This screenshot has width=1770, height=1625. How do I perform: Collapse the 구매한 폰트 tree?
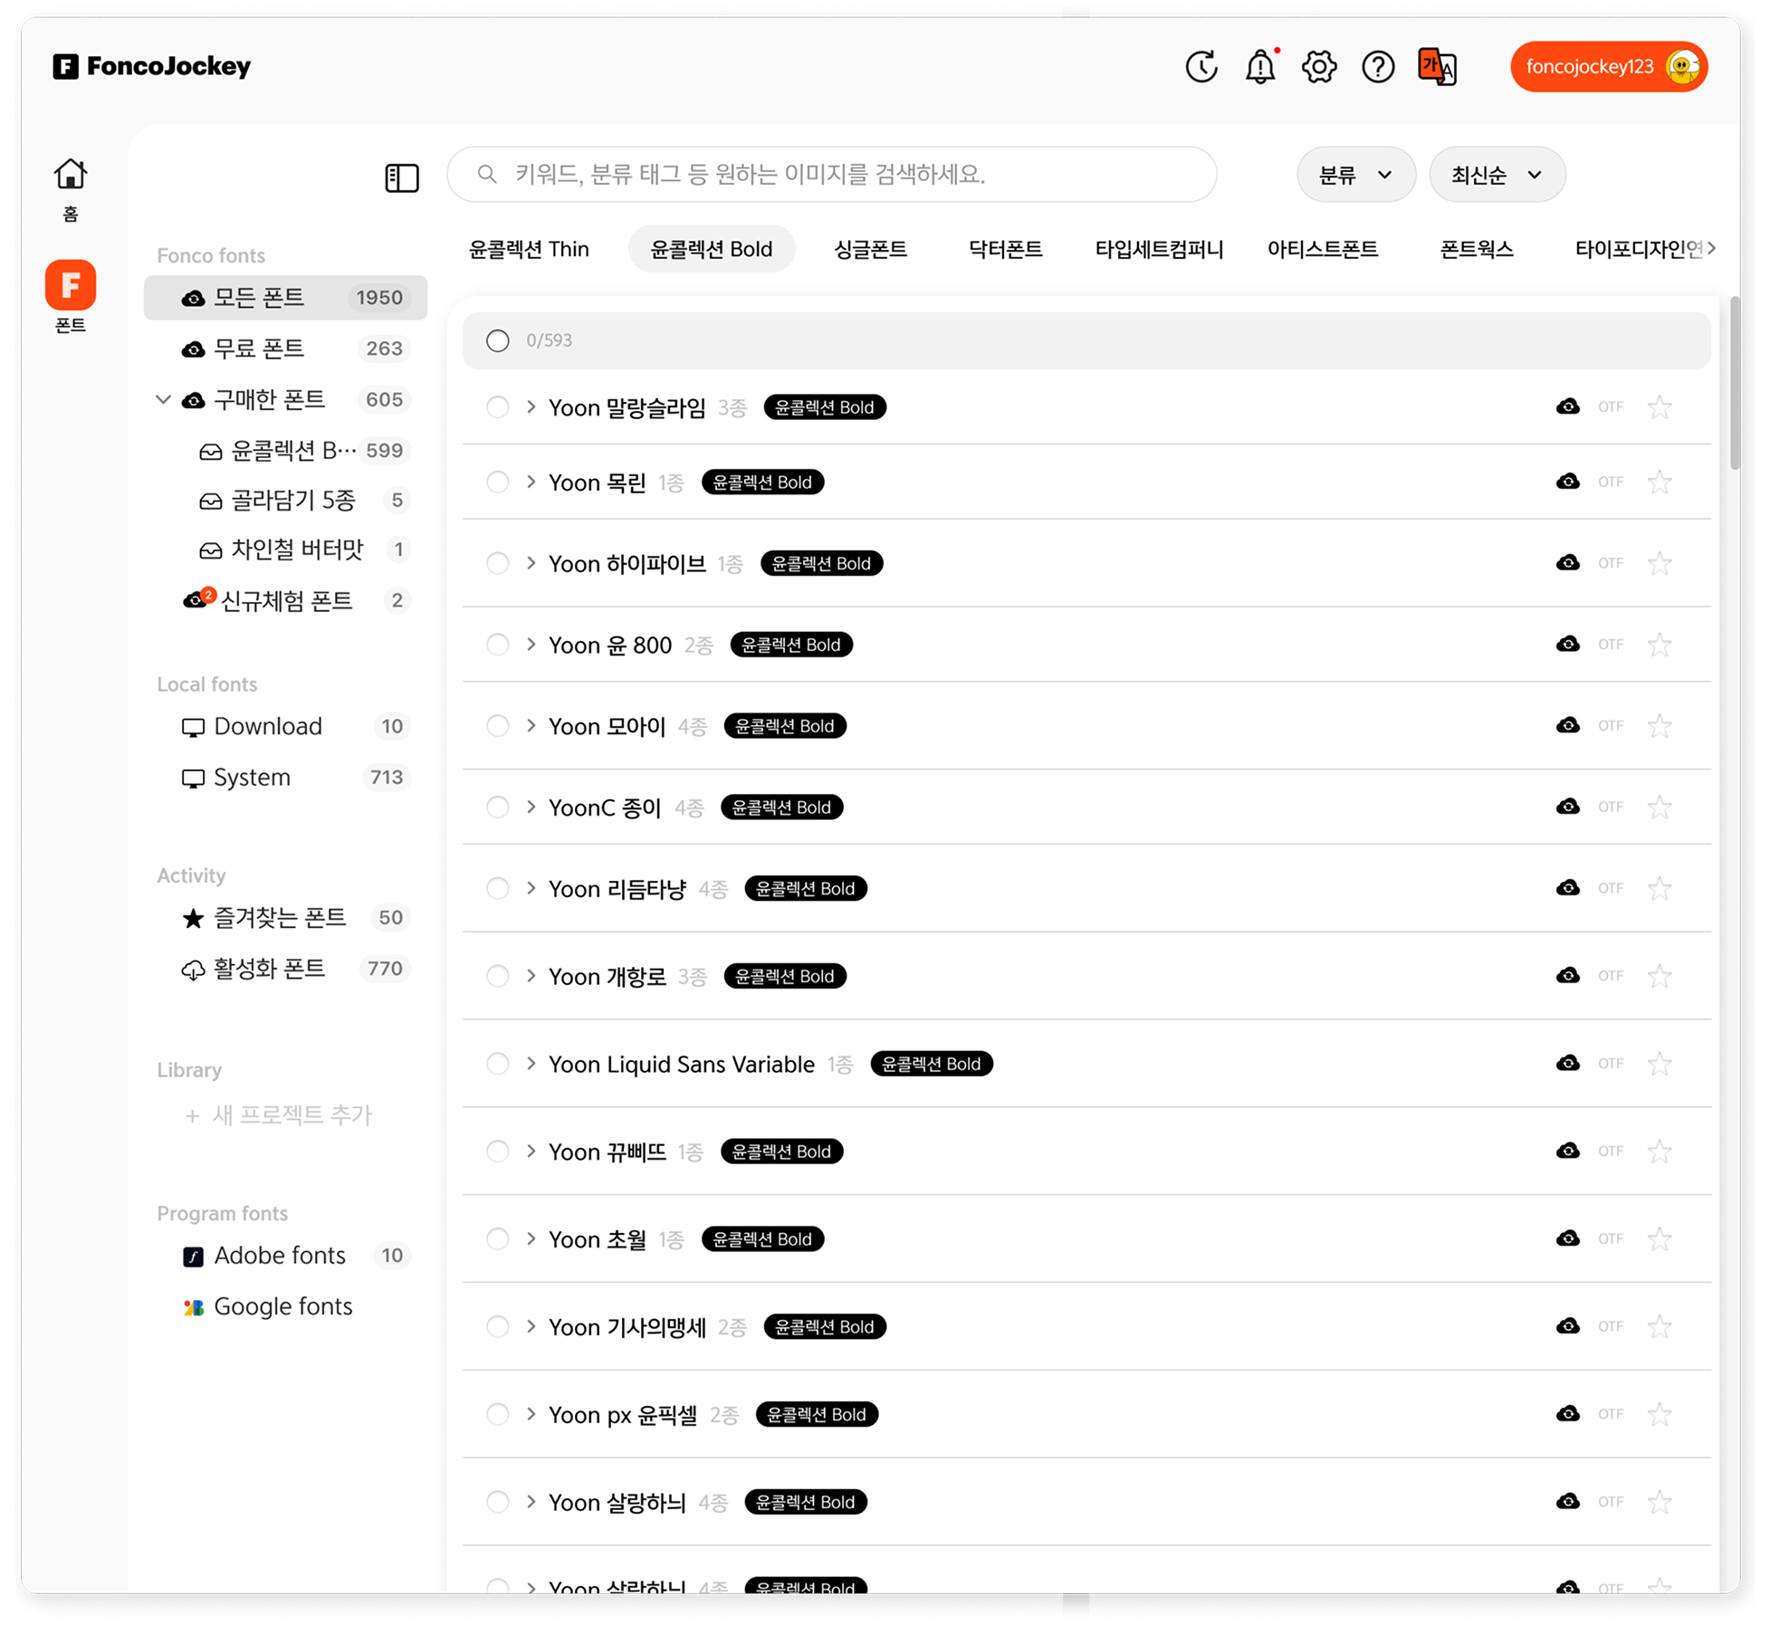click(164, 399)
